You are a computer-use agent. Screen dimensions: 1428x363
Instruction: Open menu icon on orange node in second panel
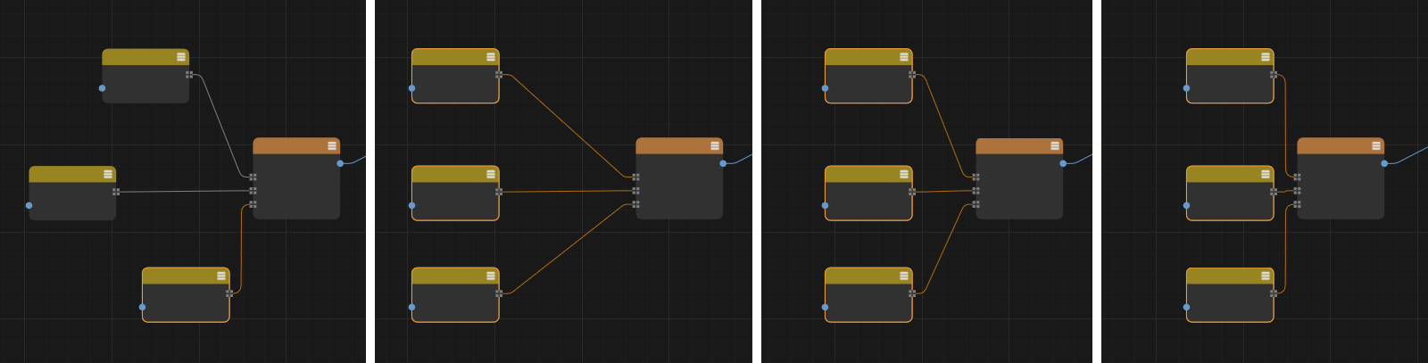(x=715, y=146)
